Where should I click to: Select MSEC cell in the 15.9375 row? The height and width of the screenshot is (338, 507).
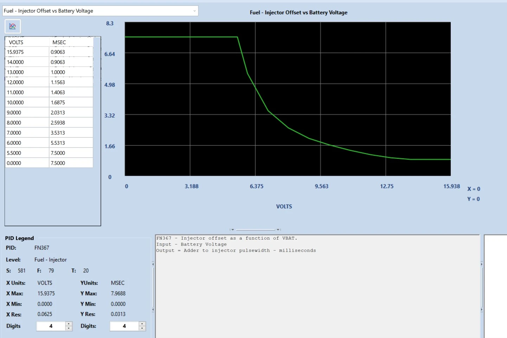point(71,52)
